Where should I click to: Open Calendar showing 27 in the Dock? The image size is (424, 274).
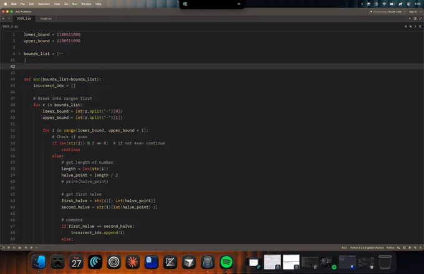click(x=76, y=262)
